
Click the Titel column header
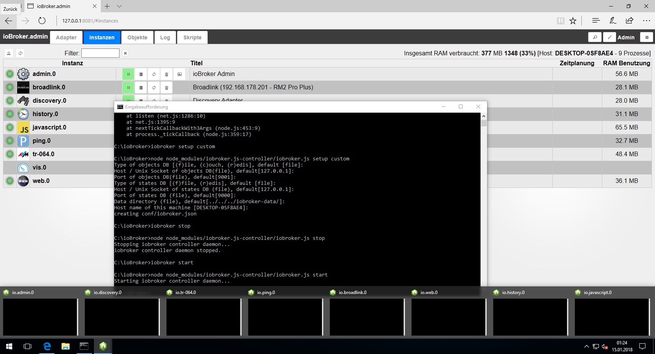click(197, 63)
